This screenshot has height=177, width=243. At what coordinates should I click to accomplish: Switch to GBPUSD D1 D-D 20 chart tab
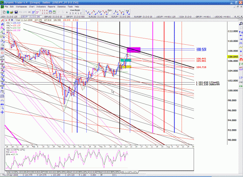pyautogui.click(x=53, y=17)
